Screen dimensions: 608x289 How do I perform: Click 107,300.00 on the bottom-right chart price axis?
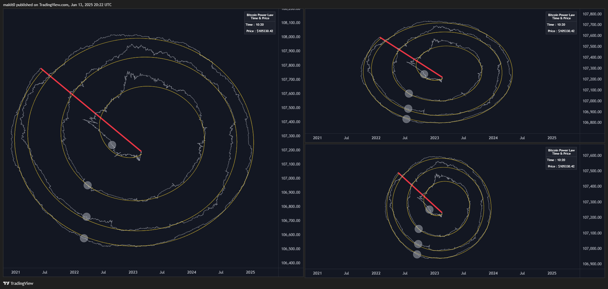point(592,202)
